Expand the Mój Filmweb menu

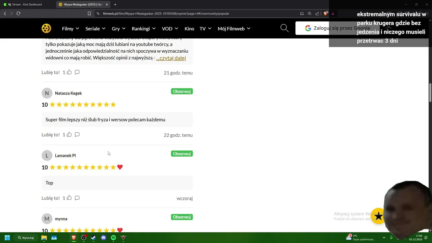[x=234, y=29]
